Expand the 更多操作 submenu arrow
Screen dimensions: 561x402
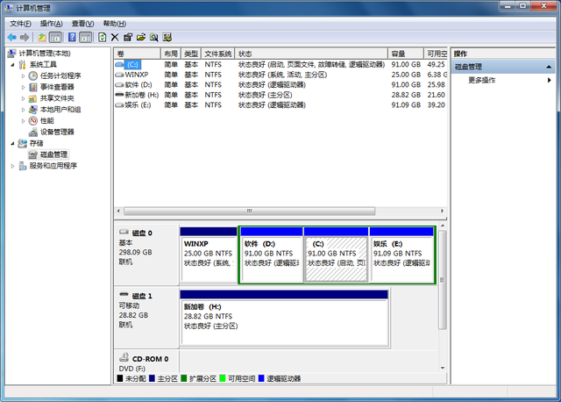click(x=549, y=80)
